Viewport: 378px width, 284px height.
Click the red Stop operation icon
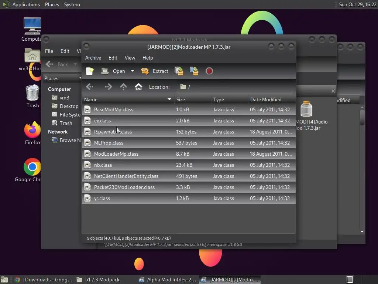click(209, 71)
